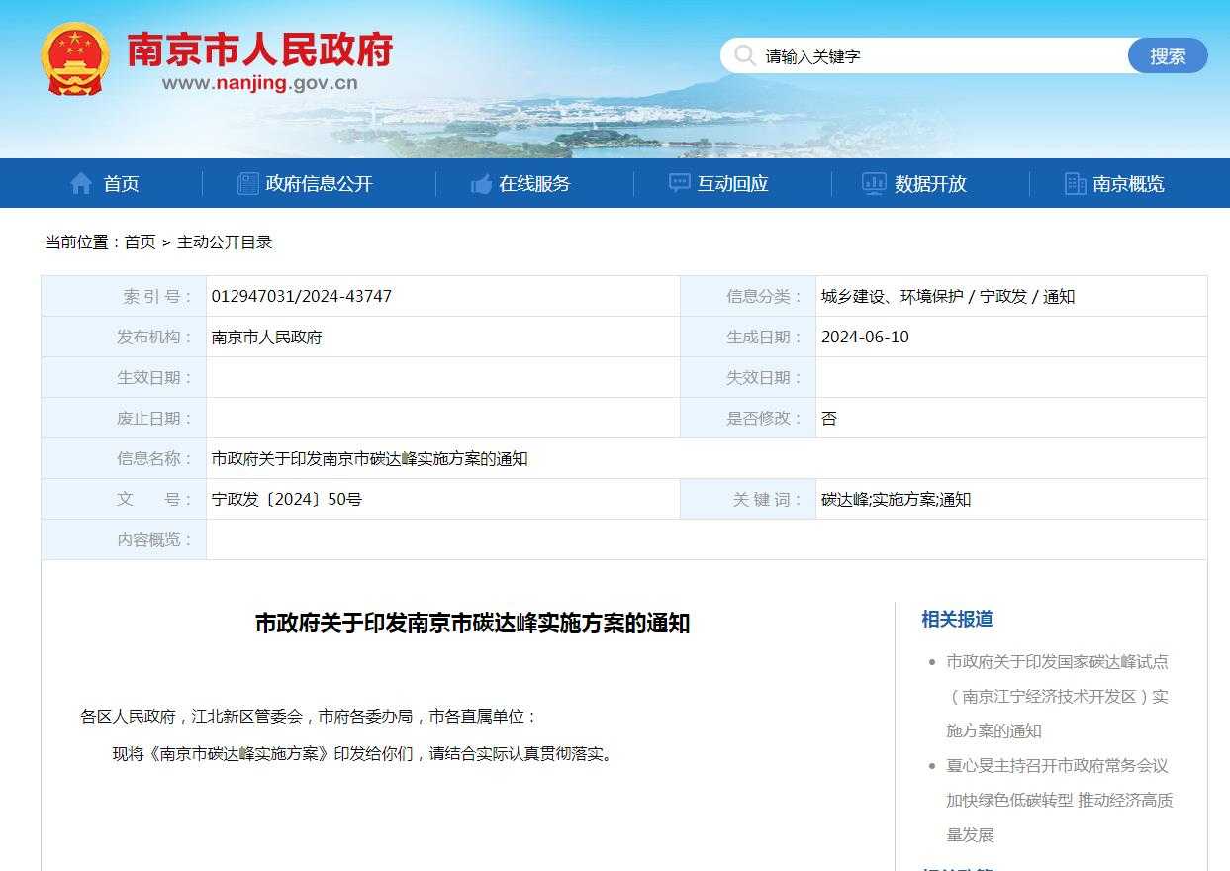Click the document icon beside 政府信息公开

pos(247,183)
